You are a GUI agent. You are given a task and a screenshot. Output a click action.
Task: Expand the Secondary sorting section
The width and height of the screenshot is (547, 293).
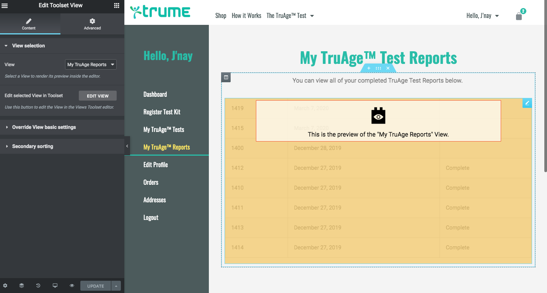(33, 146)
